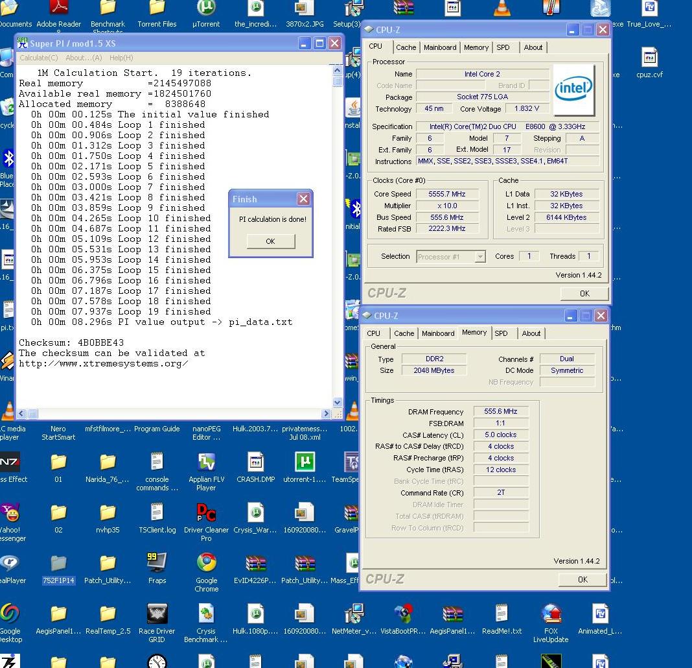
Task: Click OK in the Finish dialog
Action: [x=271, y=241]
